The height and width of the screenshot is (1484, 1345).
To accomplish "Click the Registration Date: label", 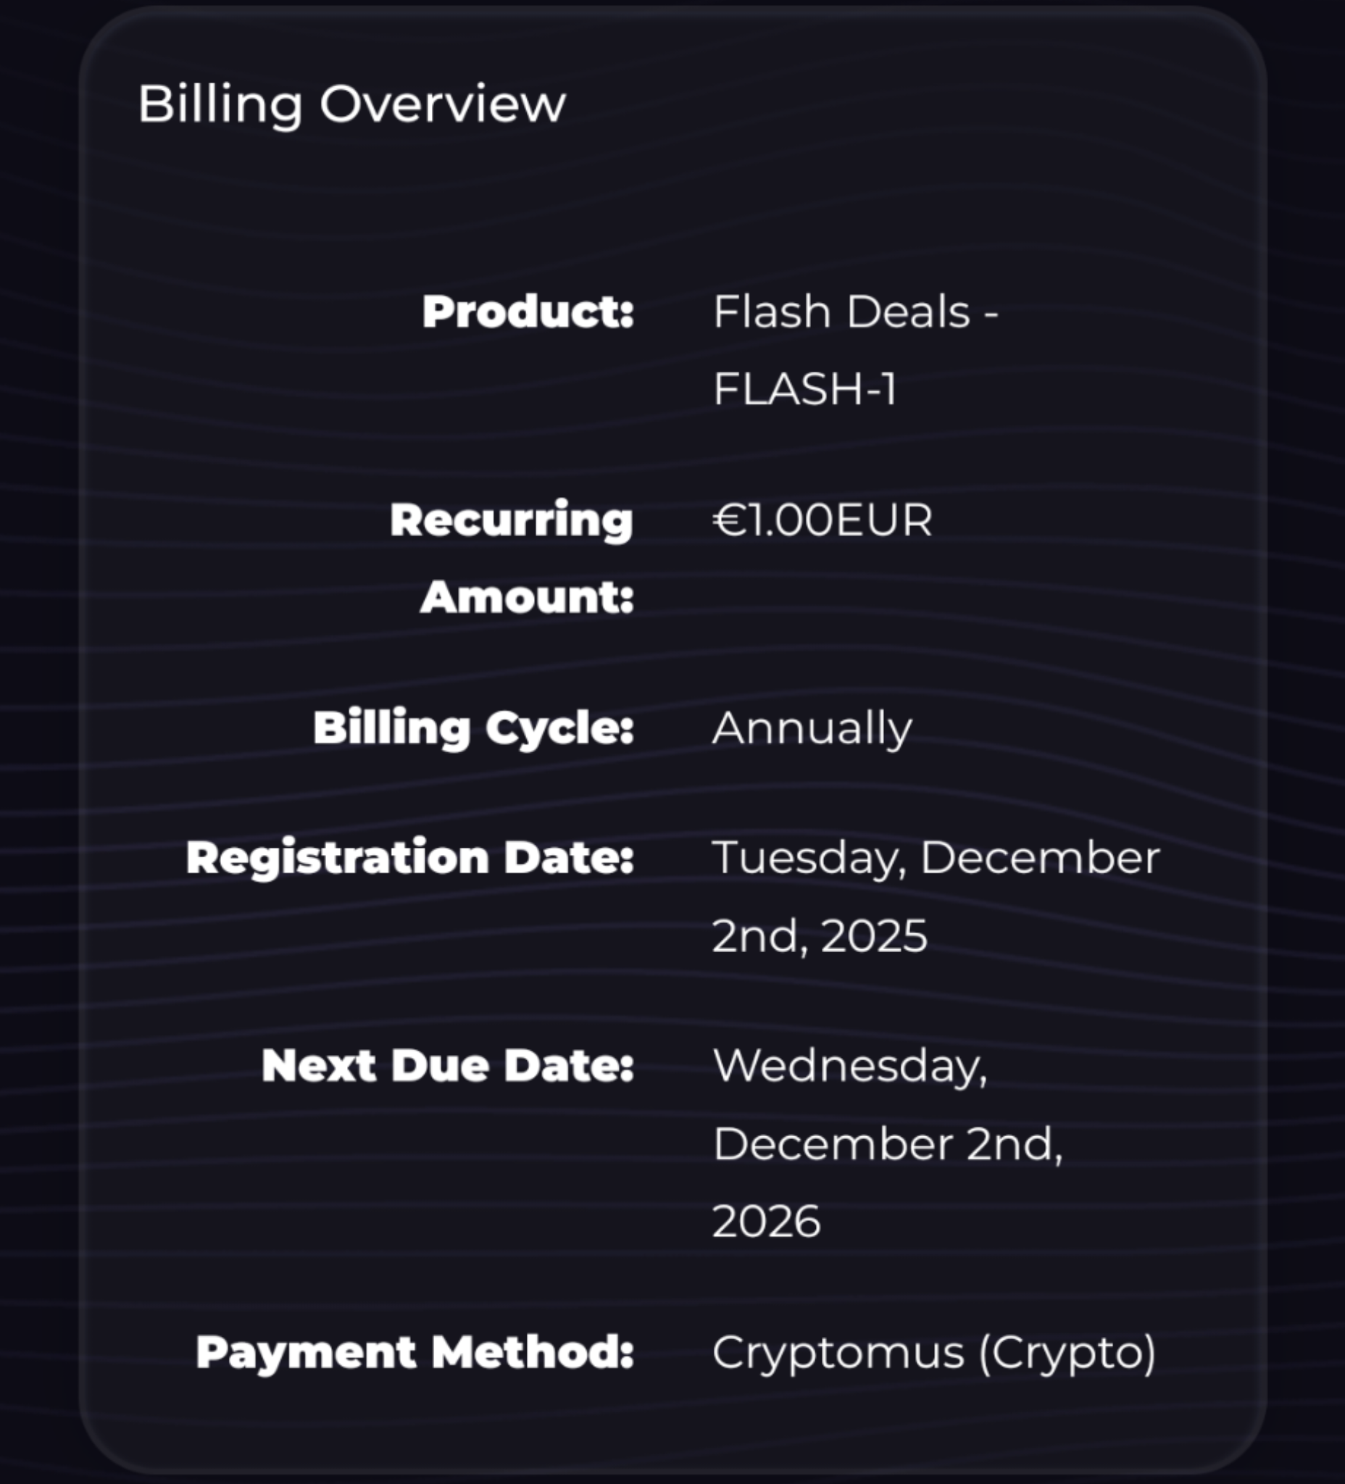I will point(410,857).
